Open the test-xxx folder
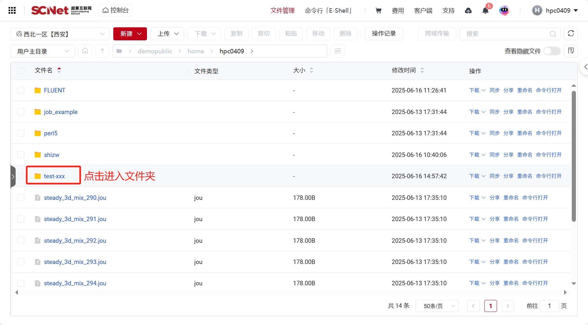588x325 pixels. pyautogui.click(x=54, y=176)
